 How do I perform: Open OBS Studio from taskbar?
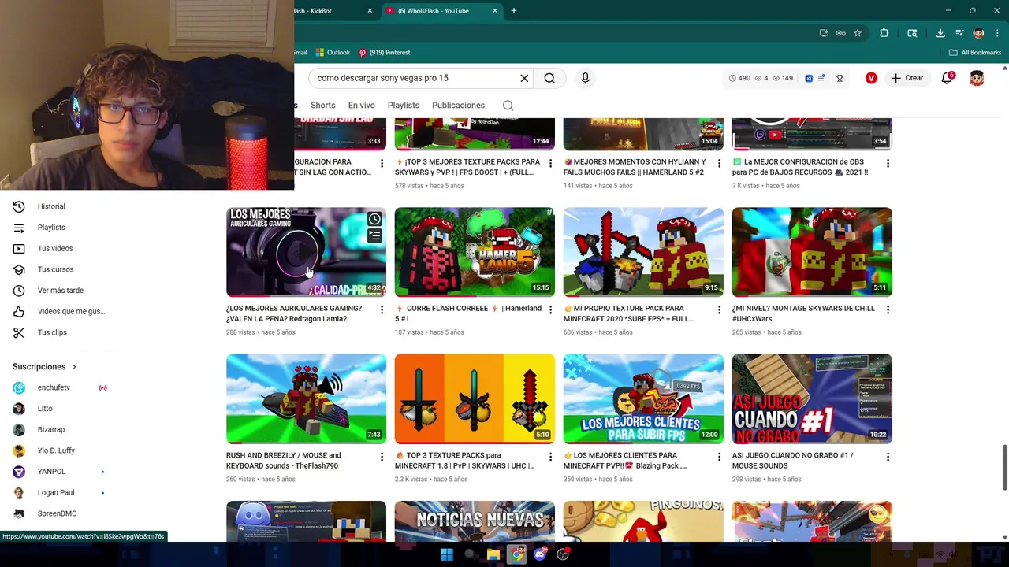coord(563,554)
